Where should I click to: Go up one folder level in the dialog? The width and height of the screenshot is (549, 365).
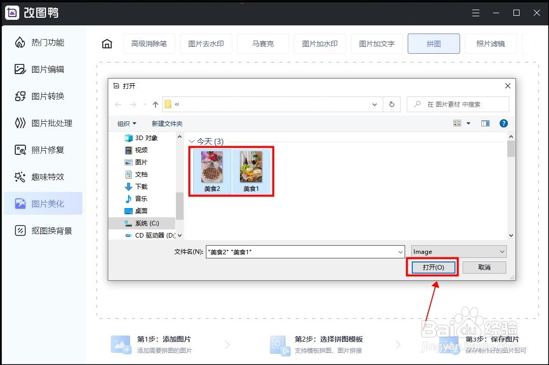(155, 104)
